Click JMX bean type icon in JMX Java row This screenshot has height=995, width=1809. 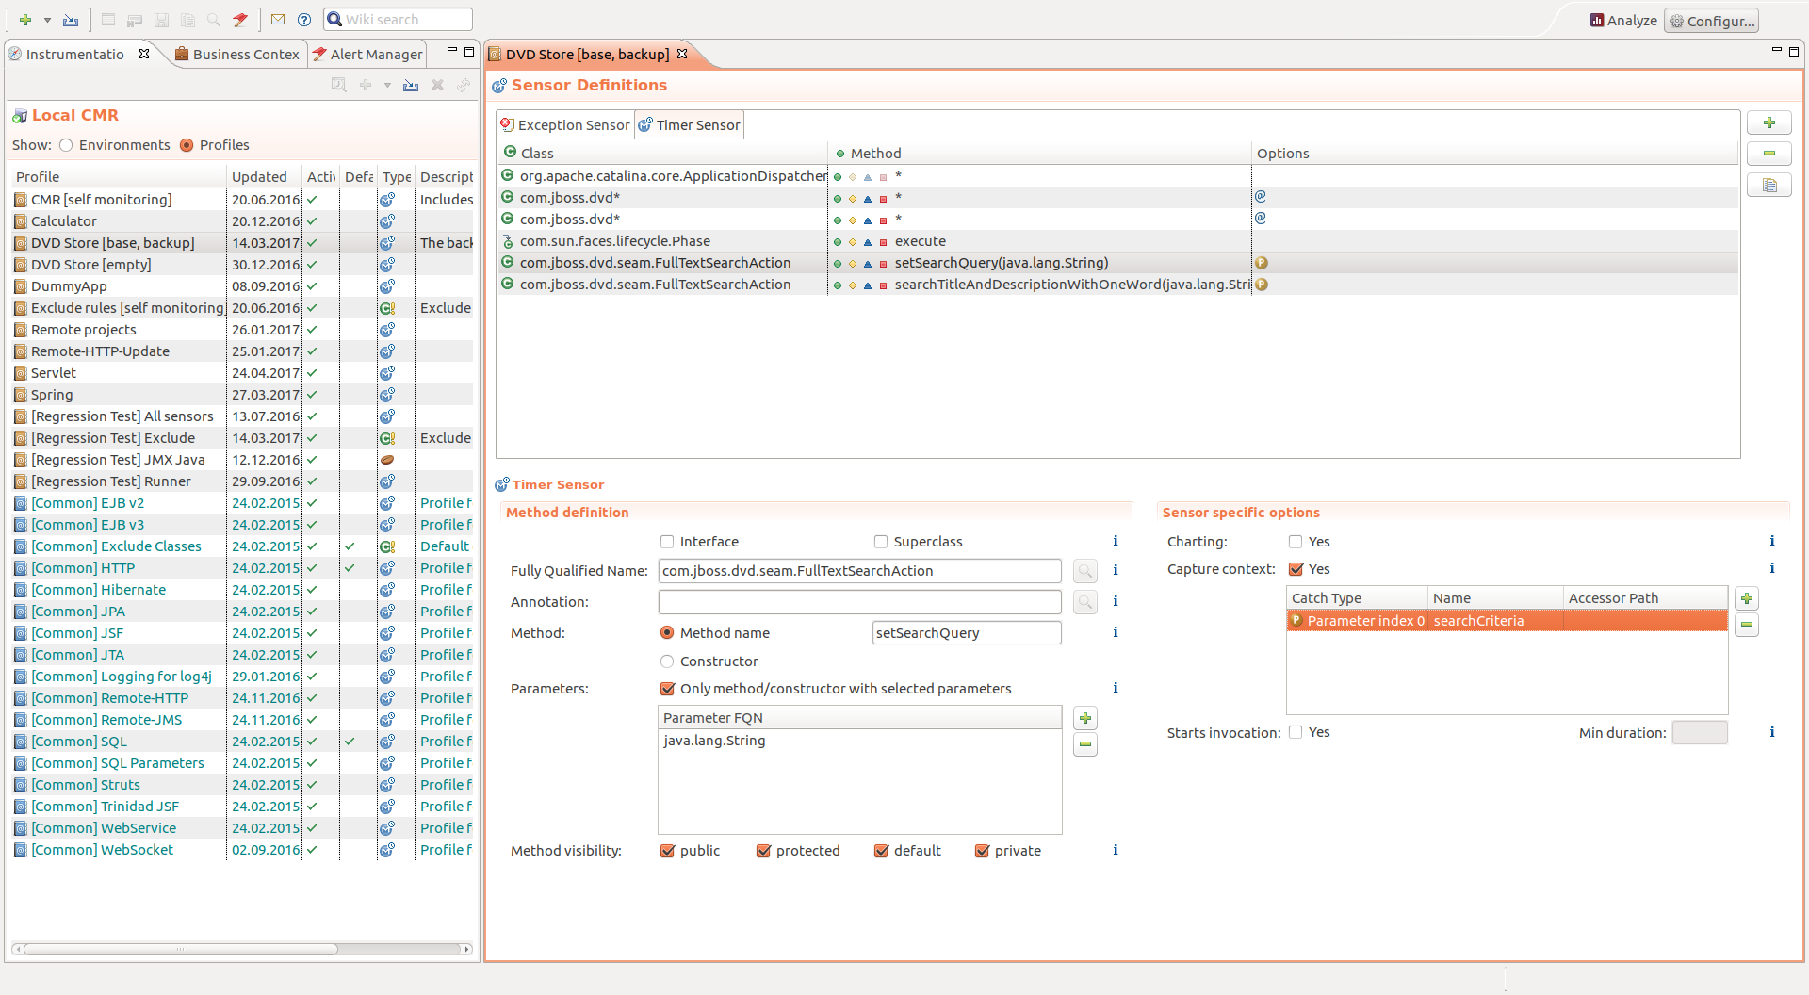coord(387,460)
